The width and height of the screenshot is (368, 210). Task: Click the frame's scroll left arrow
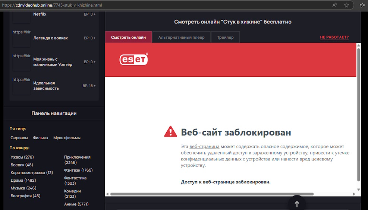point(107,194)
